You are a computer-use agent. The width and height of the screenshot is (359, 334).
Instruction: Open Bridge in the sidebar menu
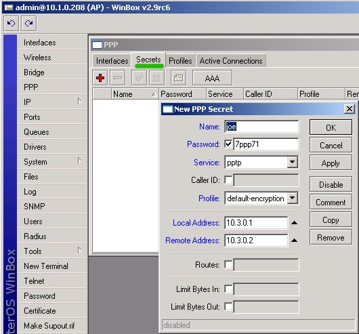[52, 72]
